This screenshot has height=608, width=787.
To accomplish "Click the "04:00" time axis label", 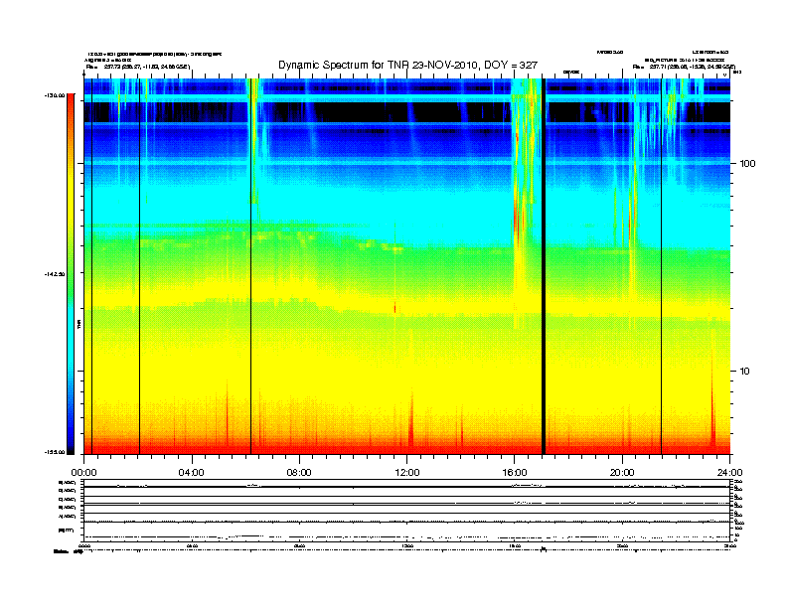I will [x=192, y=473].
